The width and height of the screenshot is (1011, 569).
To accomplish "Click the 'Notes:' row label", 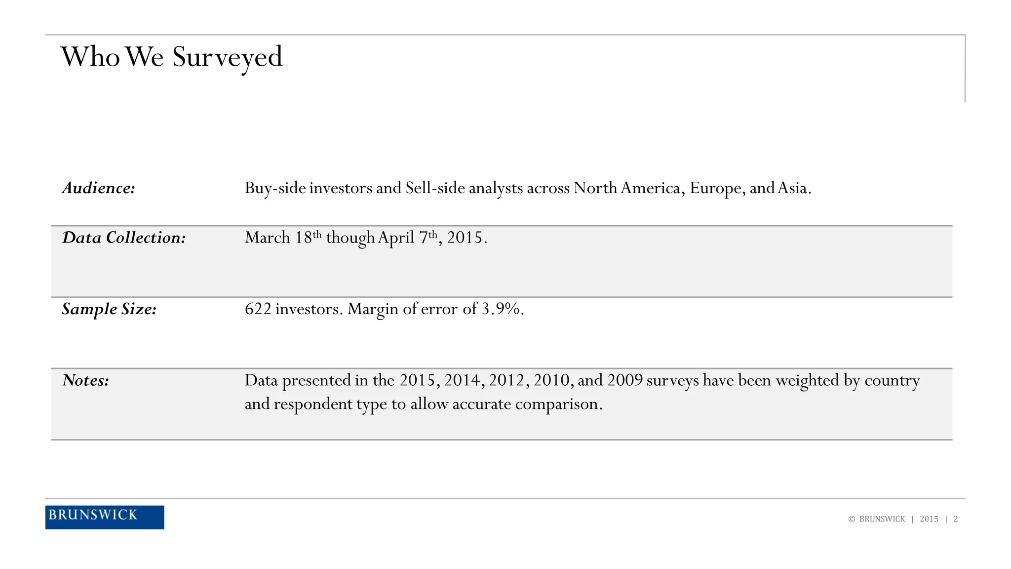I will (85, 380).
